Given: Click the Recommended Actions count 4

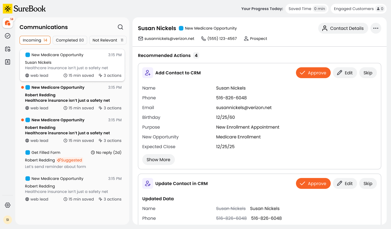Looking at the screenshot, I should click(196, 55).
